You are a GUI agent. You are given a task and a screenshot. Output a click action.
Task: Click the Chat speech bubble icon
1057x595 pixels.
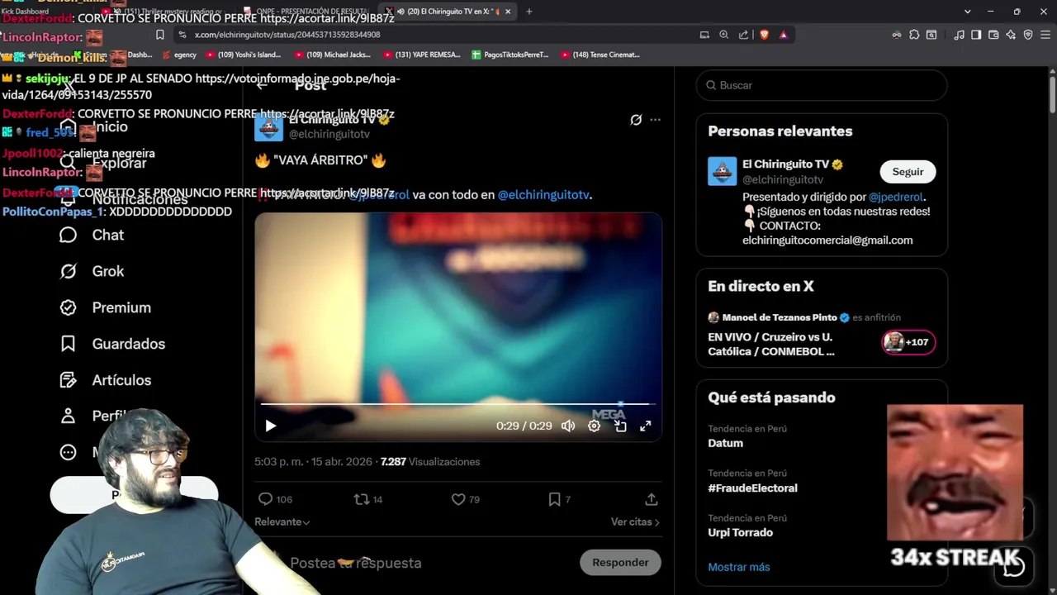pos(69,235)
